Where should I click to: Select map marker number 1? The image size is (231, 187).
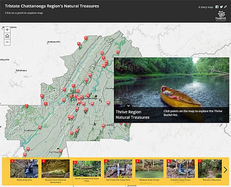(x=26, y=106)
